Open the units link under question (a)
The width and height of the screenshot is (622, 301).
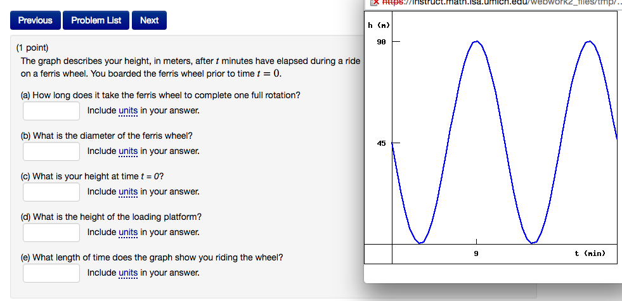(128, 111)
